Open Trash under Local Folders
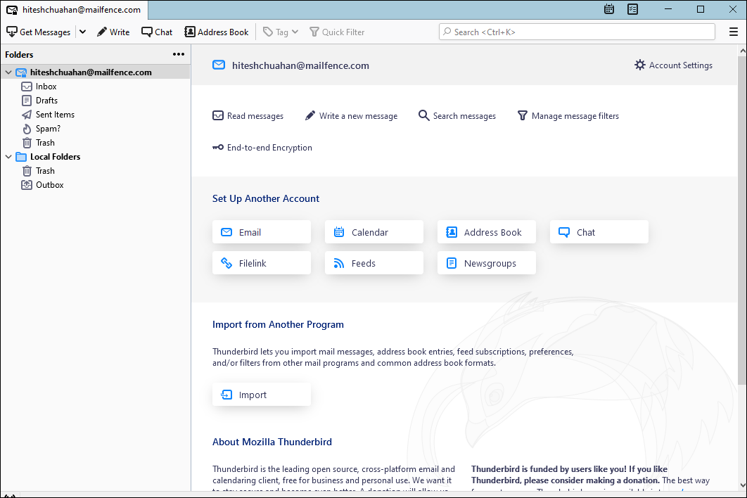This screenshot has height=498, width=747. [45, 171]
